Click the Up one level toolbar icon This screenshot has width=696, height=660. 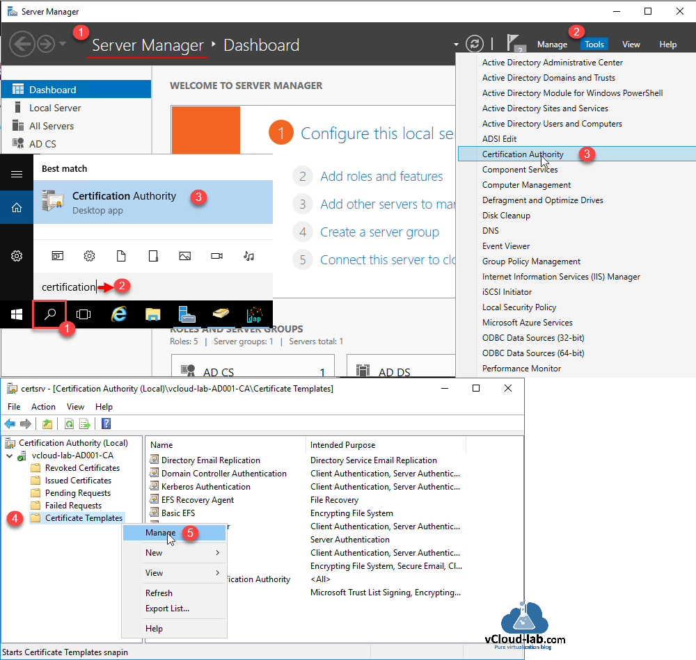pyautogui.click(x=47, y=424)
